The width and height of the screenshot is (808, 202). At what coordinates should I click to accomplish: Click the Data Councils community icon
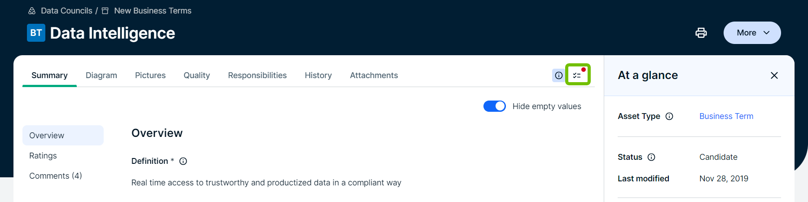[x=32, y=11]
